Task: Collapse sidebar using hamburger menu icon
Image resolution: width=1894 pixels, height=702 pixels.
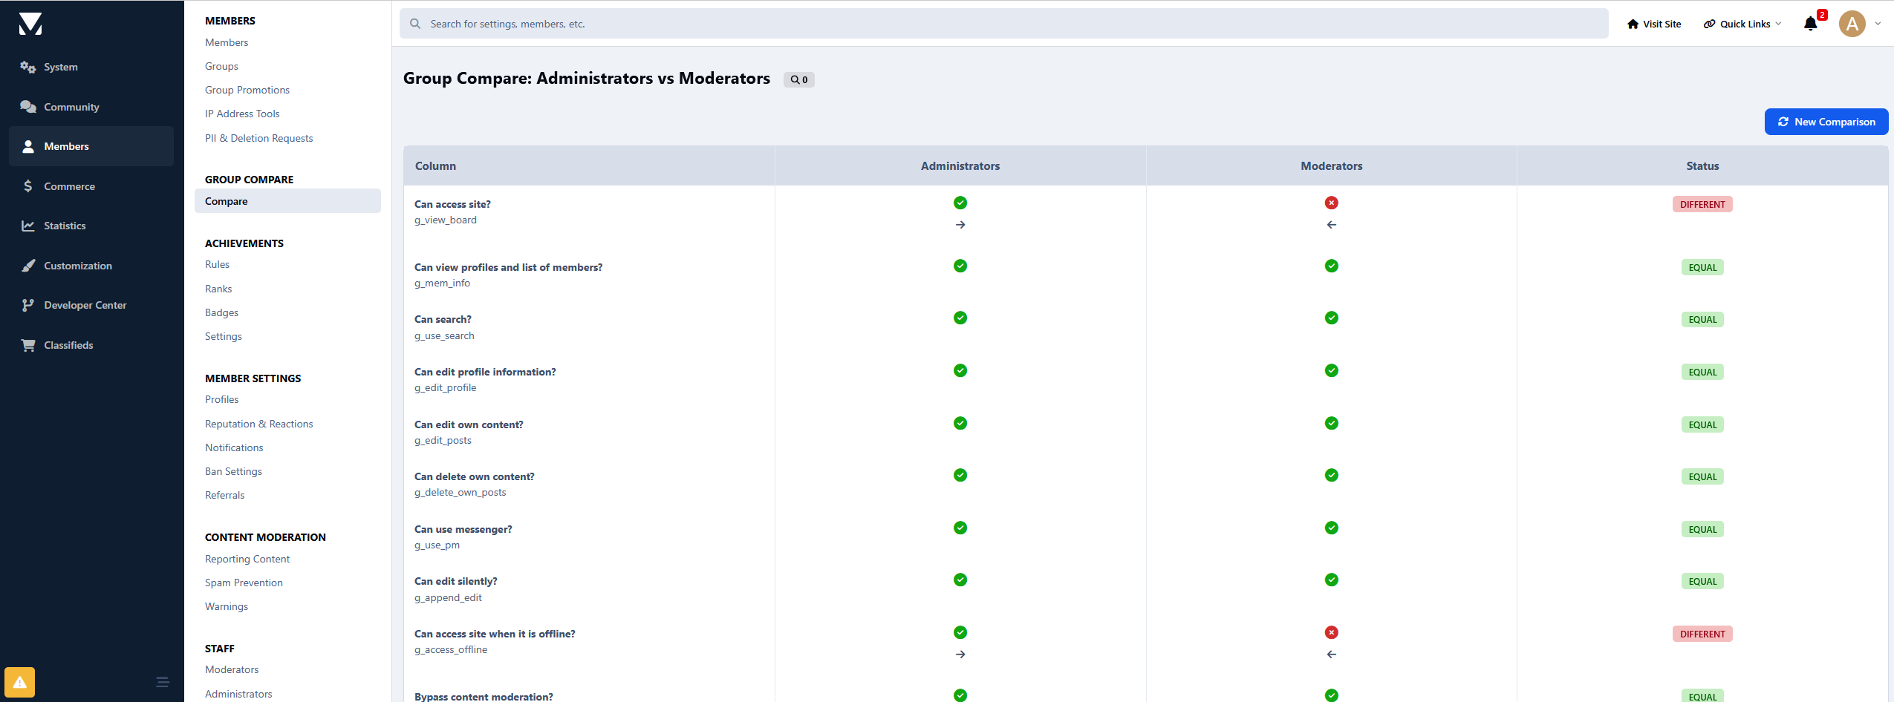Action: tap(163, 682)
